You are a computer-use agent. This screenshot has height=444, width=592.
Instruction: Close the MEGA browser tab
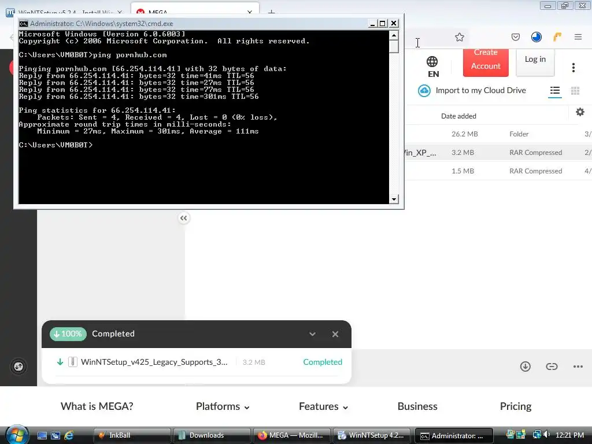click(x=250, y=13)
